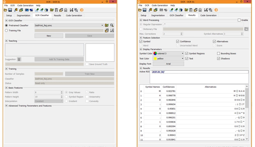The image size is (255, 147).
Task: Enable the Bounding Boxes checkbox
Action: 219,54
